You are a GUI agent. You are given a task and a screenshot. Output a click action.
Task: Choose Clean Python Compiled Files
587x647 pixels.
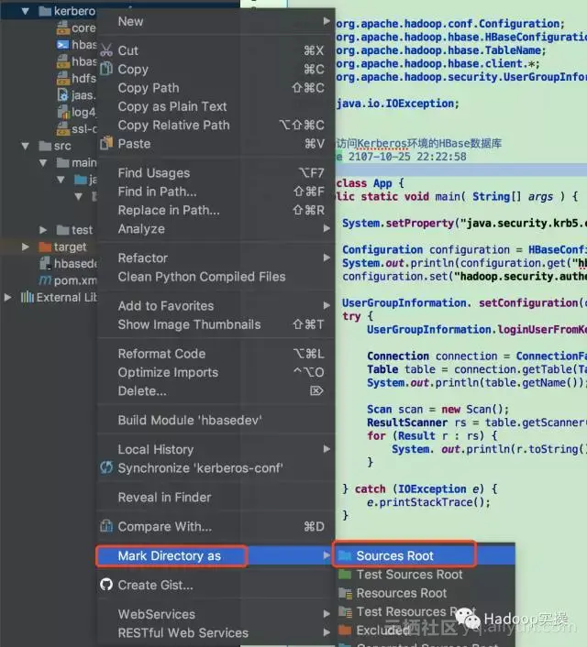tap(216, 276)
